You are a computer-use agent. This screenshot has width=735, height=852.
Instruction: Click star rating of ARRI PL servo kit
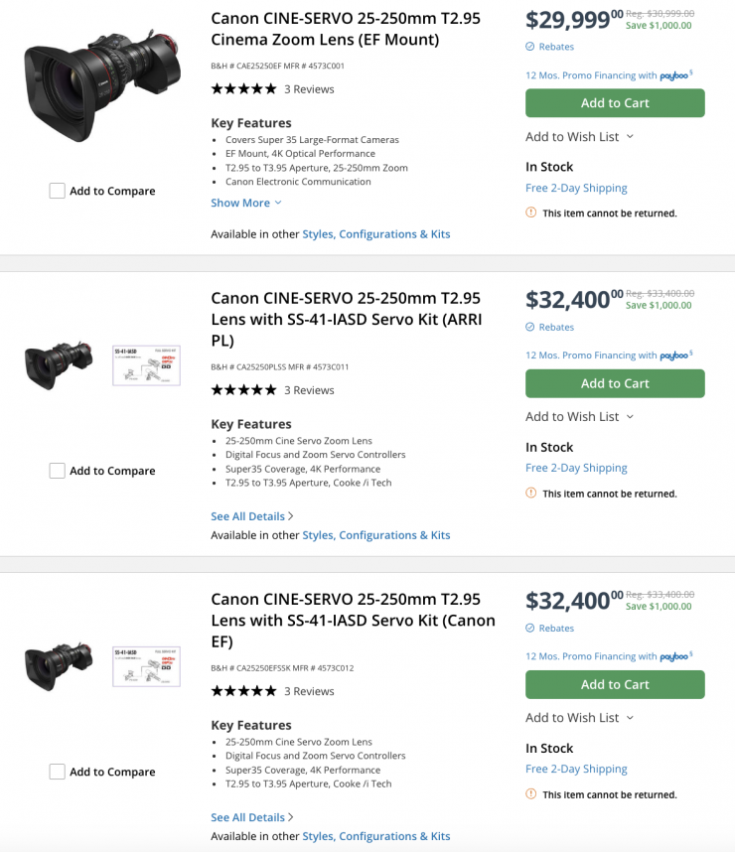point(243,390)
